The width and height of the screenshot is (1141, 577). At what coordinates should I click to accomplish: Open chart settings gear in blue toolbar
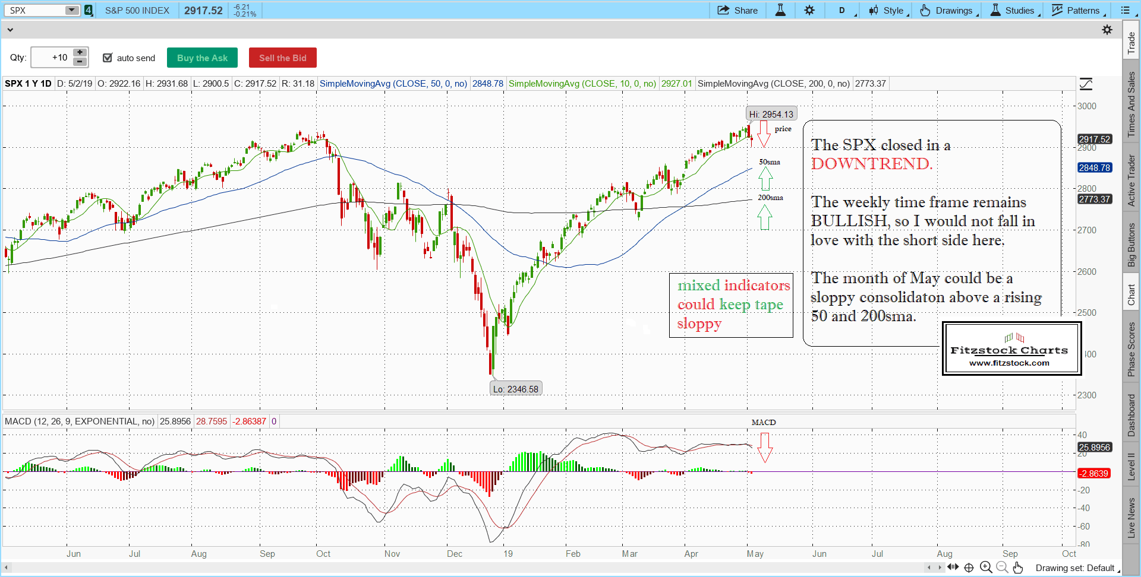pos(809,10)
